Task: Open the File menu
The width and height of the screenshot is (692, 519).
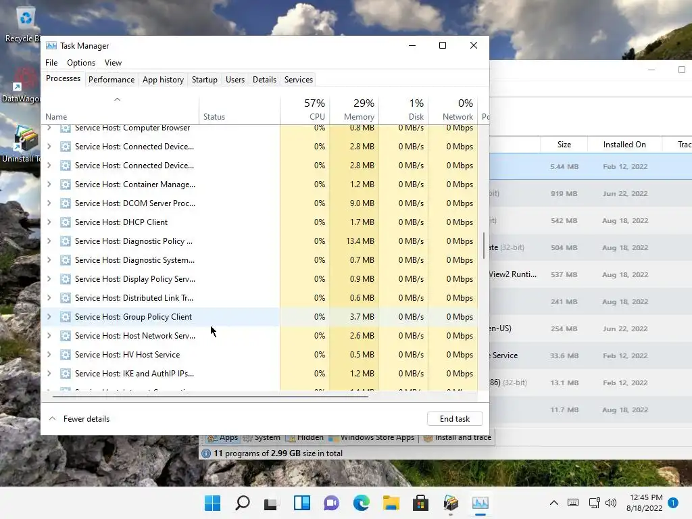Action: pos(51,63)
